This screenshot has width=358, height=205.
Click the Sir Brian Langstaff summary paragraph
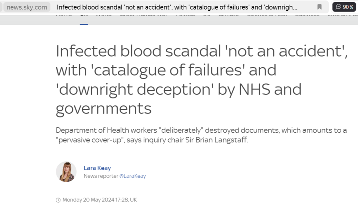pos(201,135)
